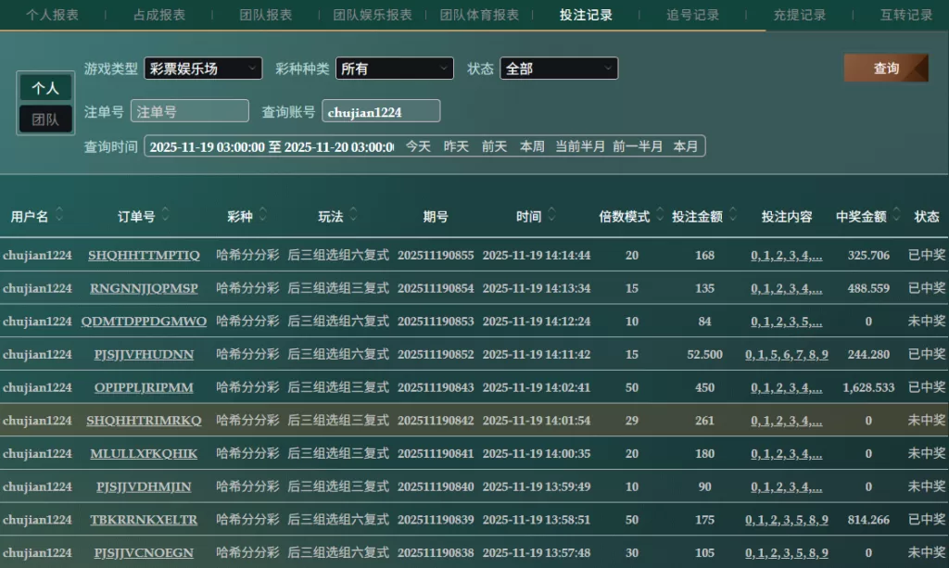Click the 订单号 column sort icon
This screenshot has width=949, height=568.
pyautogui.click(x=166, y=216)
